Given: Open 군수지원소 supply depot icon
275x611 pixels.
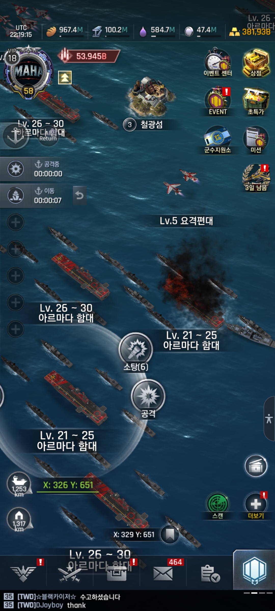Looking at the screenshot, I should pyautogui.click(x=218, y=140).
